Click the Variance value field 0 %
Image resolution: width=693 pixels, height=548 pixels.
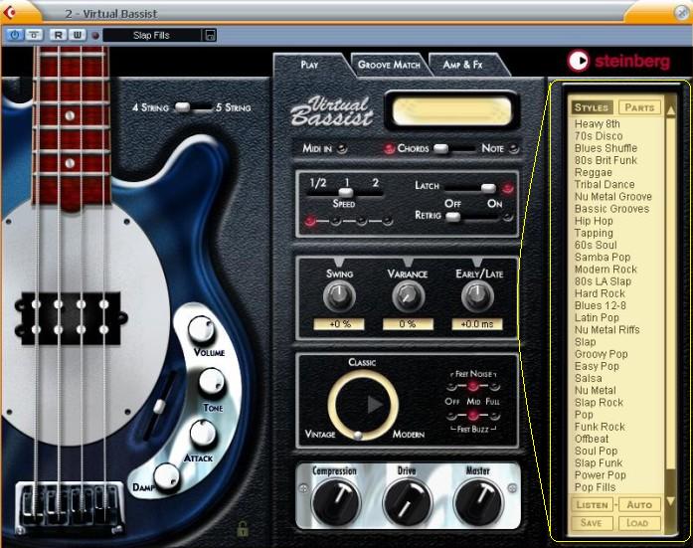pyautogui.click(x=408, y=324)
